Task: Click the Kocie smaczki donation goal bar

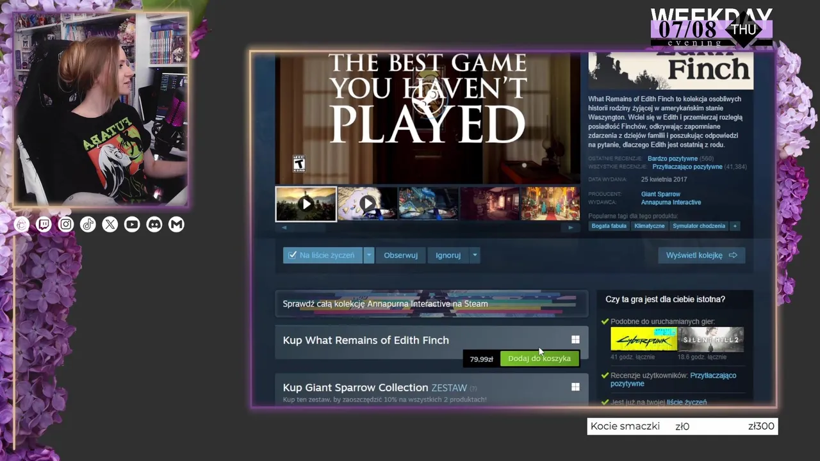Action: [682, 426]
